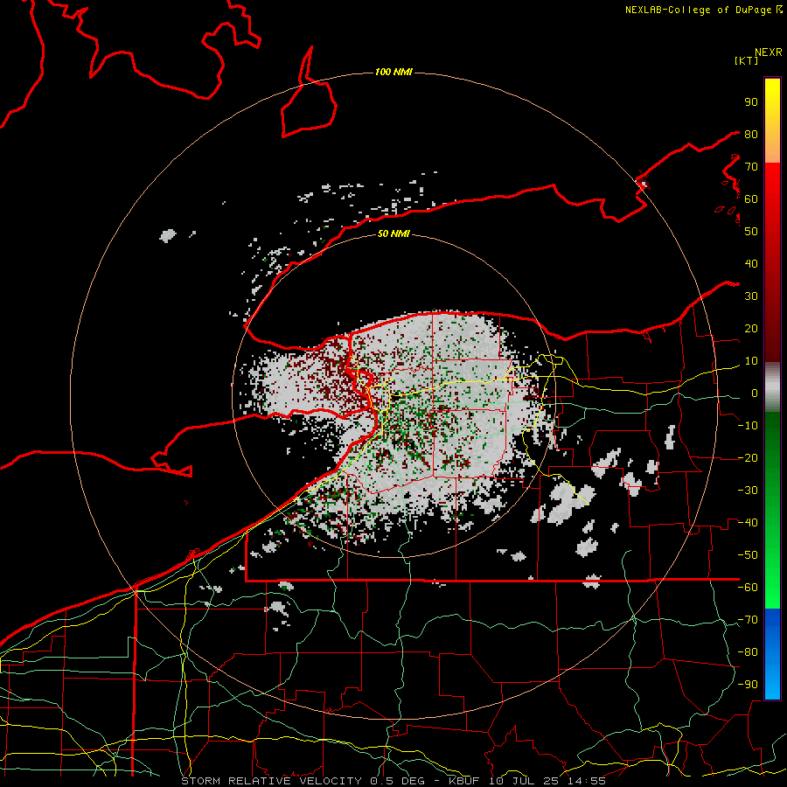The width and height of the screenshot is (787, 787).
Task: Click the -20 value on velocity scale
Action: pos(748,457)
